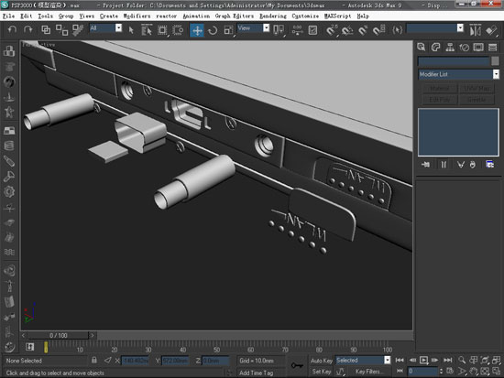
Task: Switch to the Modify command panel tab
Action: coord(435,48)
